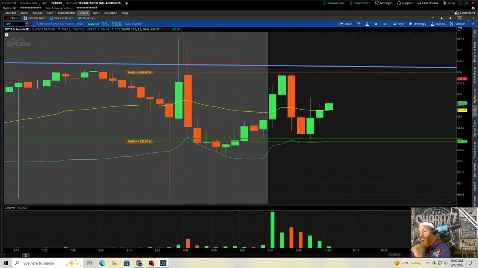
Task: Click the VWAP (-2.0, 2.0, DAY) label
Action: pos(135,29)
